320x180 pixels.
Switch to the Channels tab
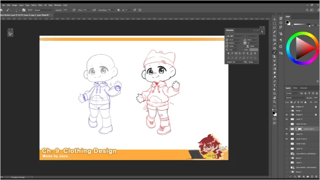(303, 88)
